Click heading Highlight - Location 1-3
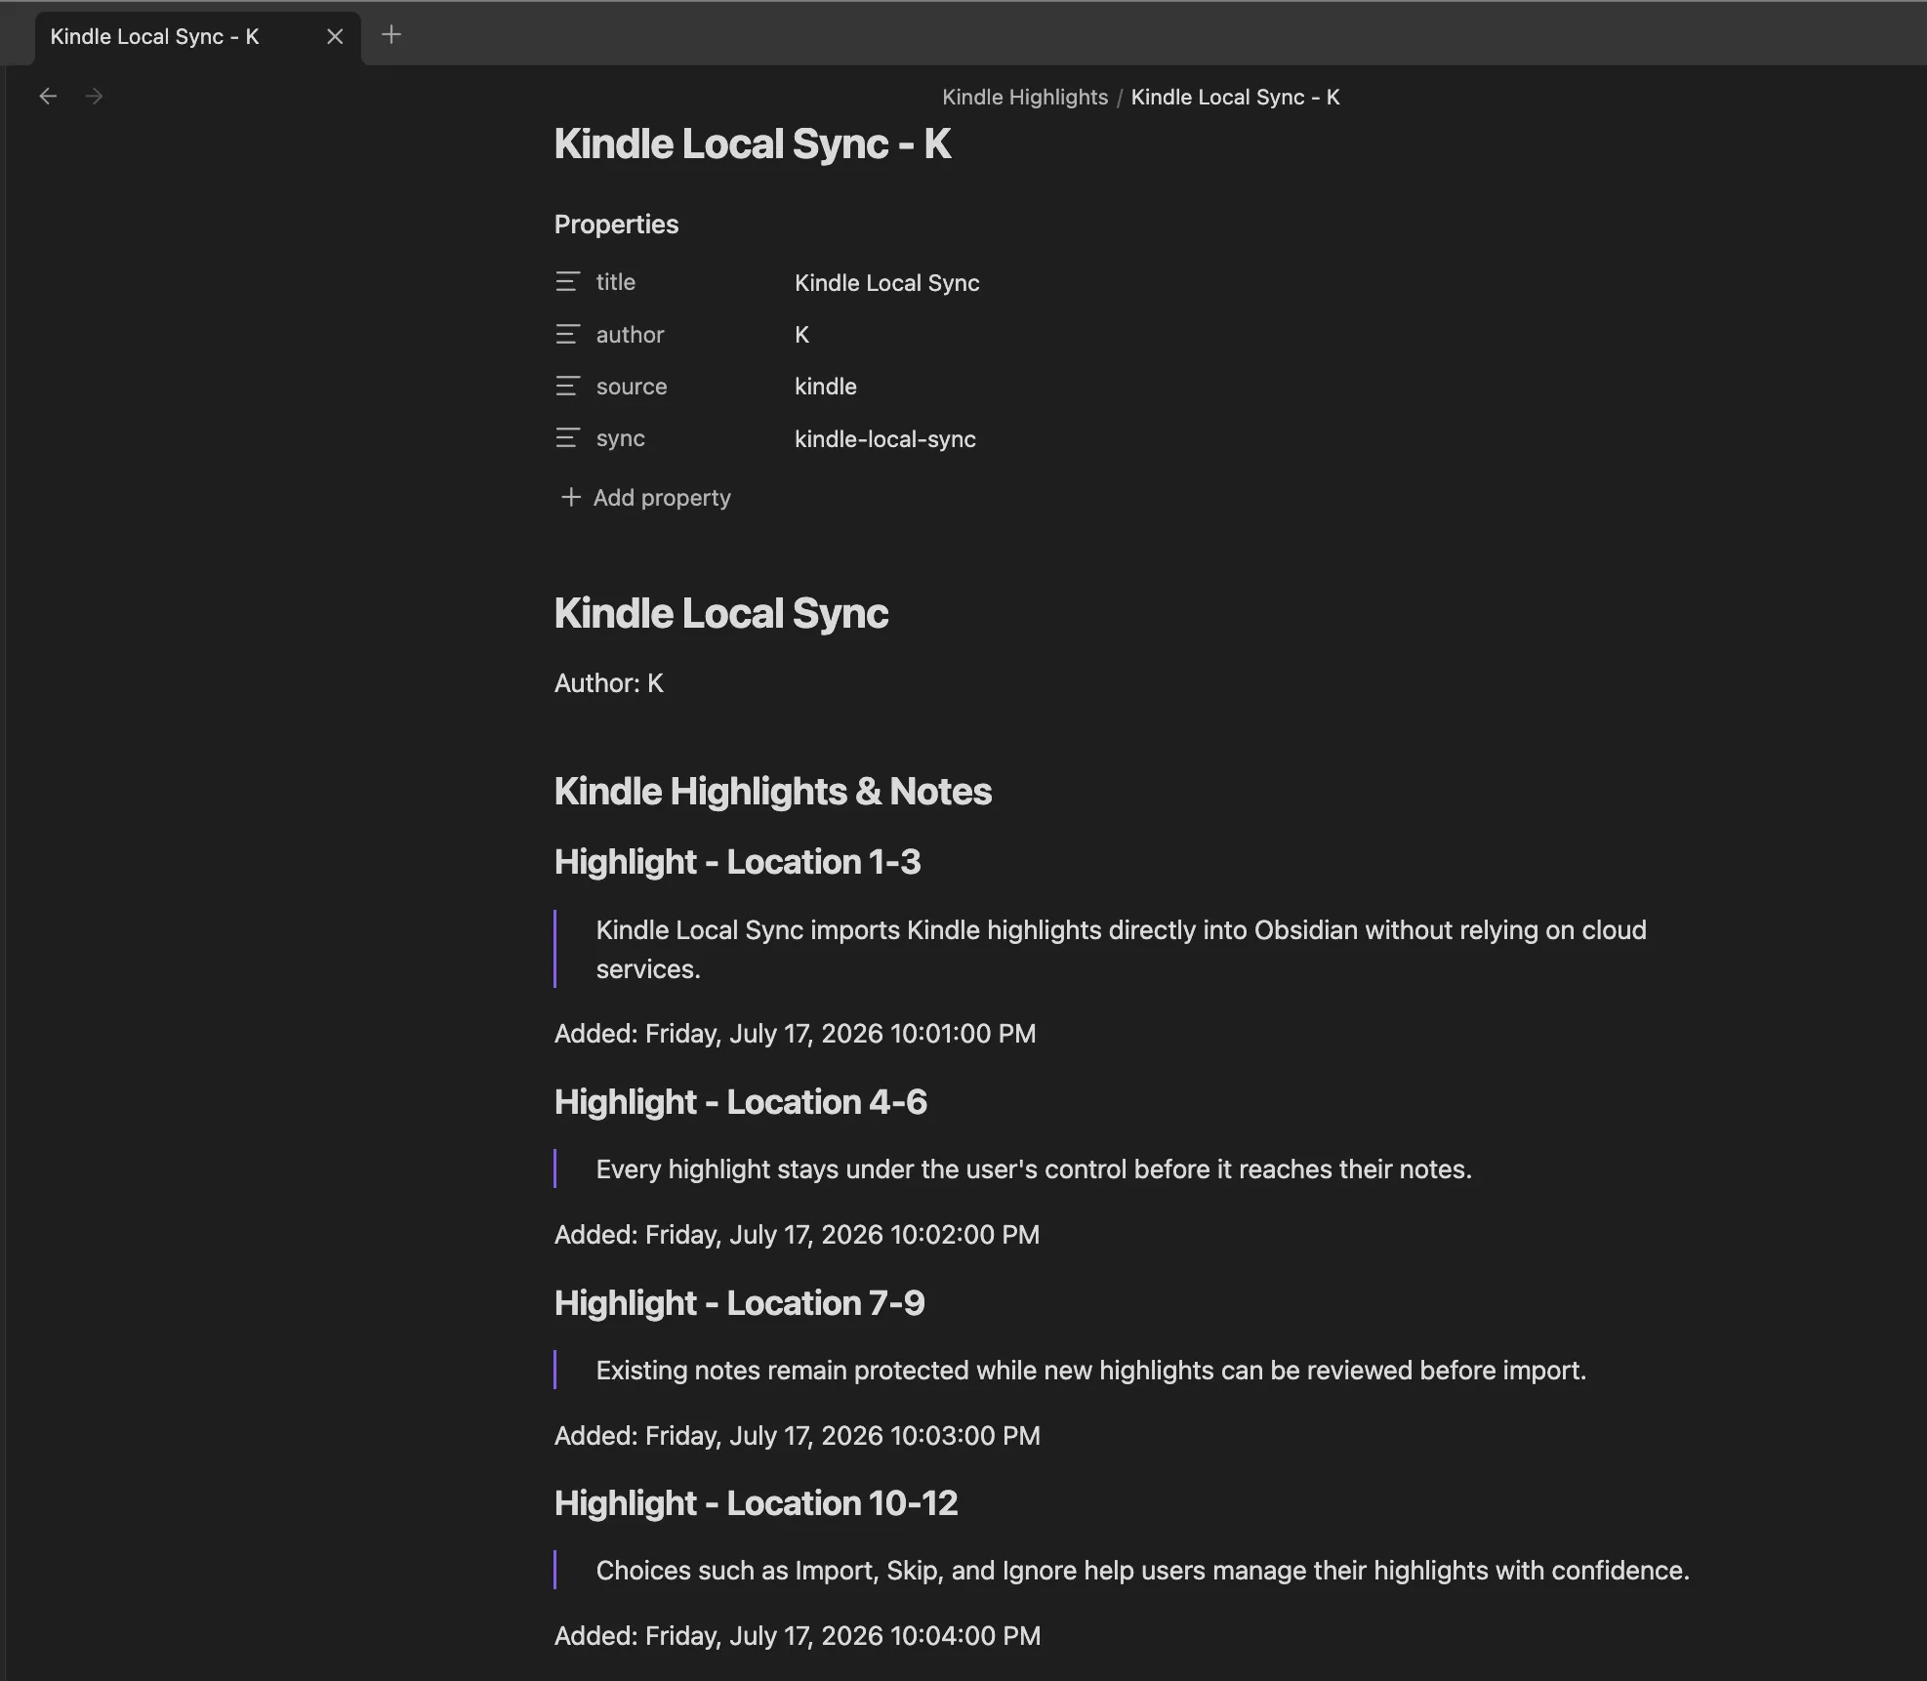 pos(738,862)
